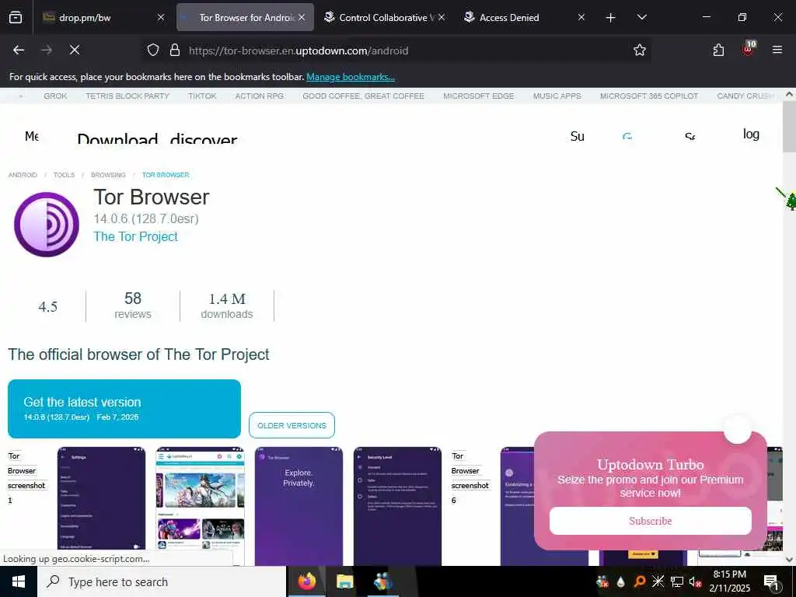View site security padlock info
Viewport: 796px width, 597px height.
click(x=175, y=51)
